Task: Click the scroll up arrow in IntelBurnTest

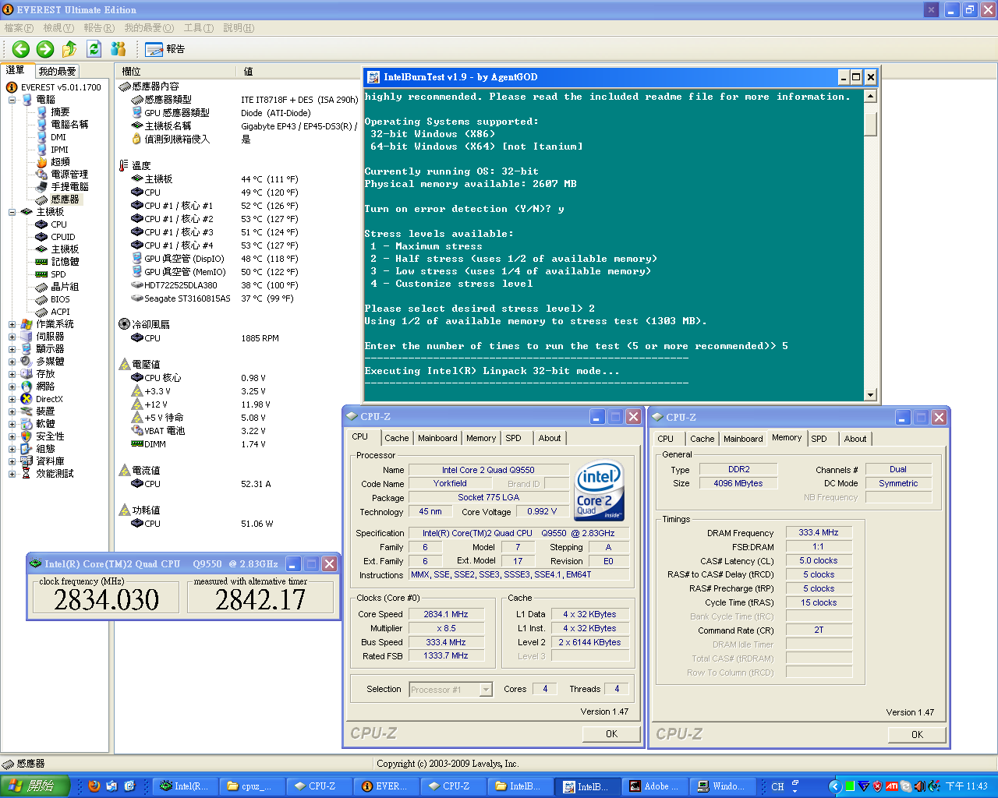Action: point(871,97)
